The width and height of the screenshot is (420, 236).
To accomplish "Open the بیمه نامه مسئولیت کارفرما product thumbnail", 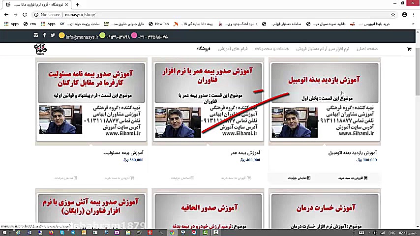I will tap(91, 101).
